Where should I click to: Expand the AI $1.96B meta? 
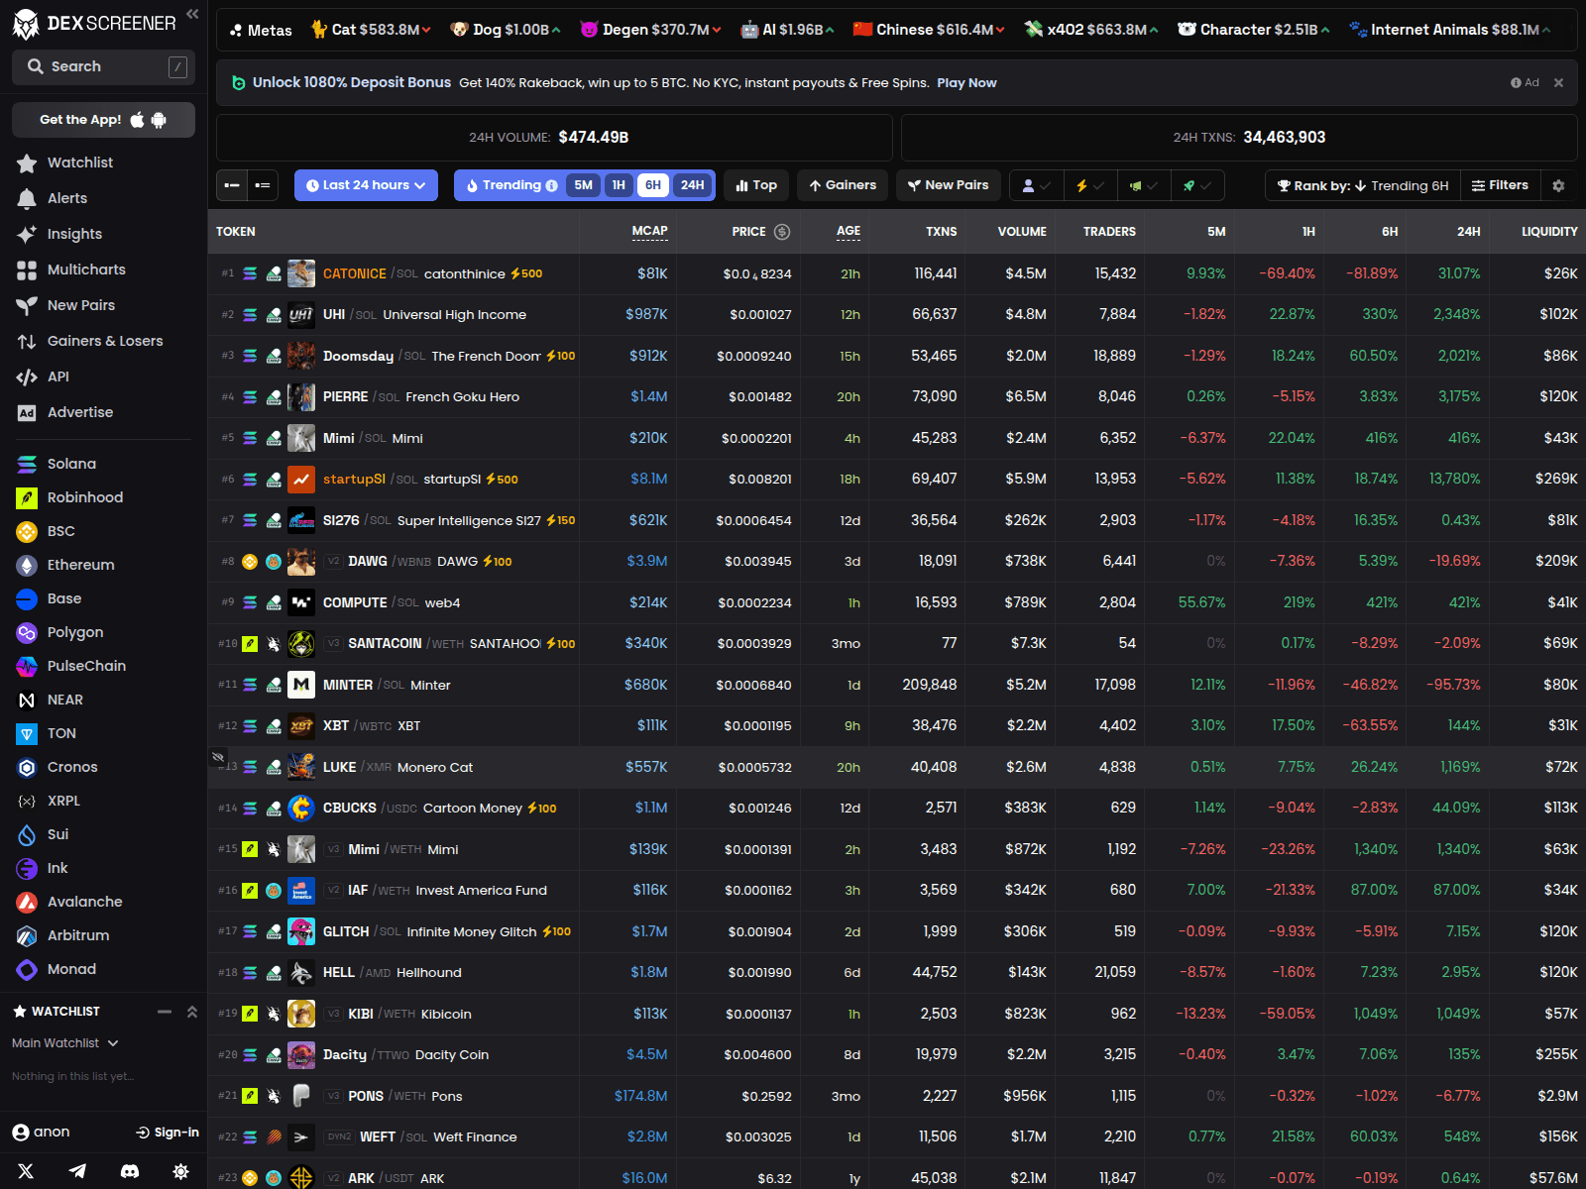pos(787,30)
